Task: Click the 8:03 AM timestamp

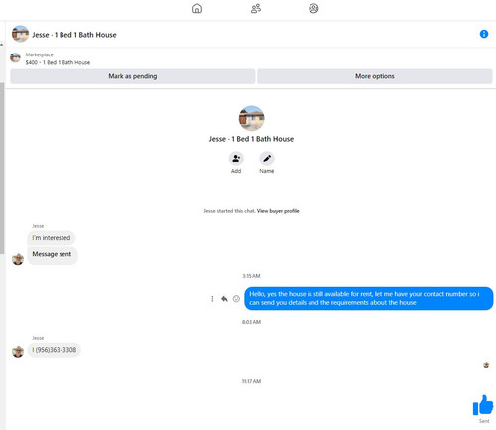Action: [251, 322]
